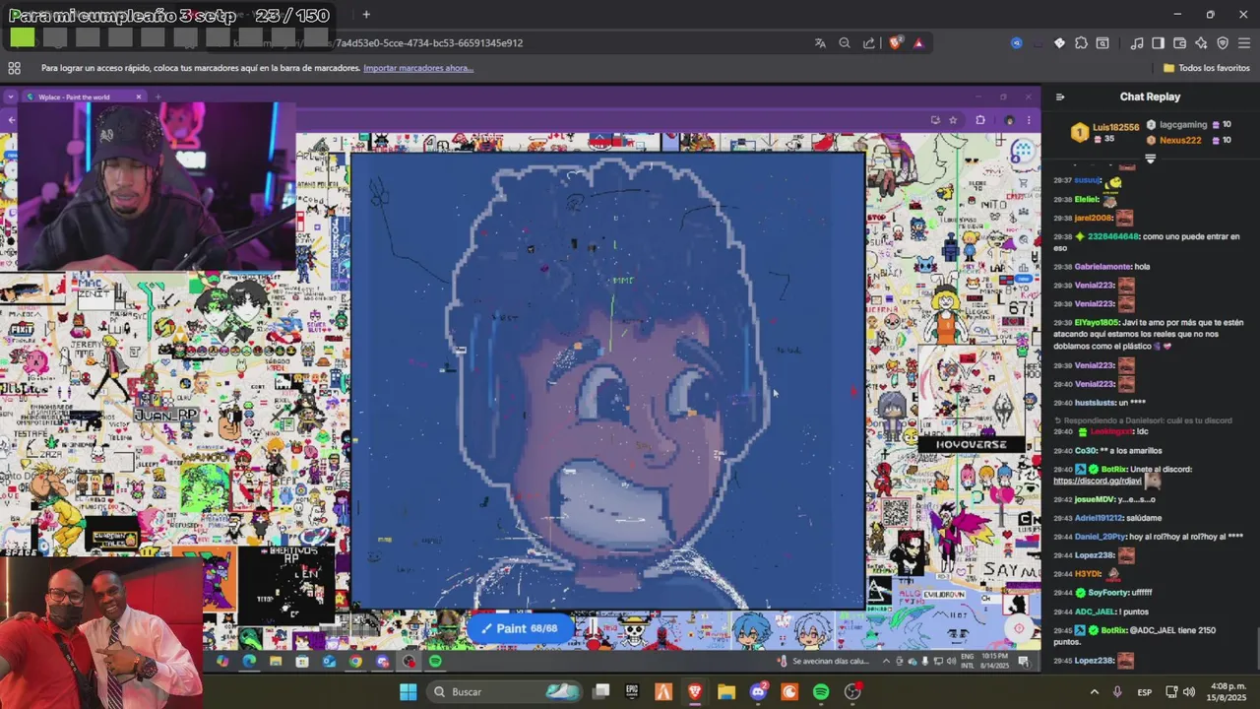The width and height of the screenshot is (1260, 709).
Task: Open OBS Studio from the taskbar
Action: click(x=852, y=692)
